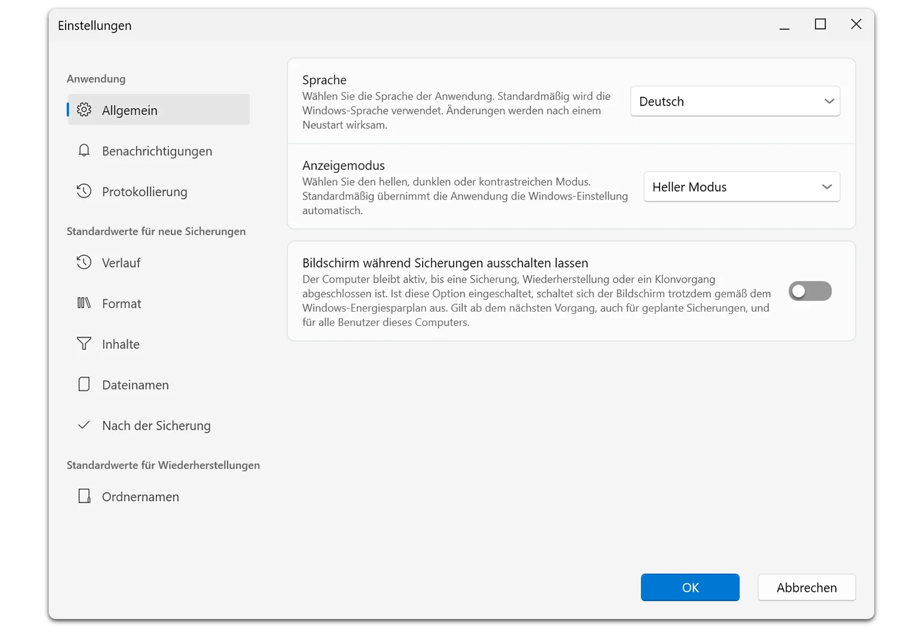
Task: Open the Protokollierung section label
Action: coord(145,192)
